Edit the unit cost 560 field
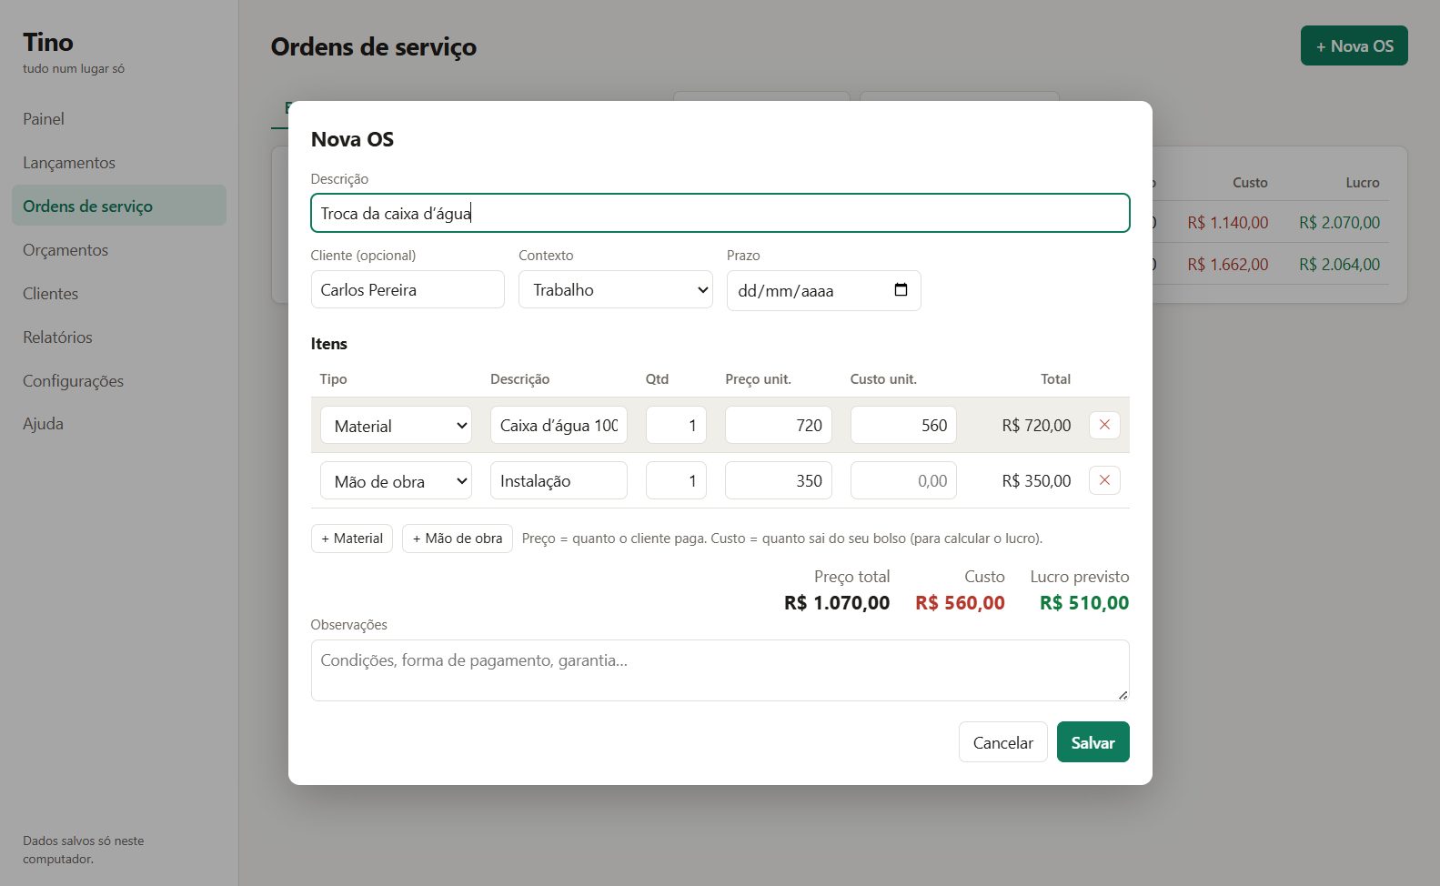This screenshot has height=886, width=1440. [x=903, y=425]
